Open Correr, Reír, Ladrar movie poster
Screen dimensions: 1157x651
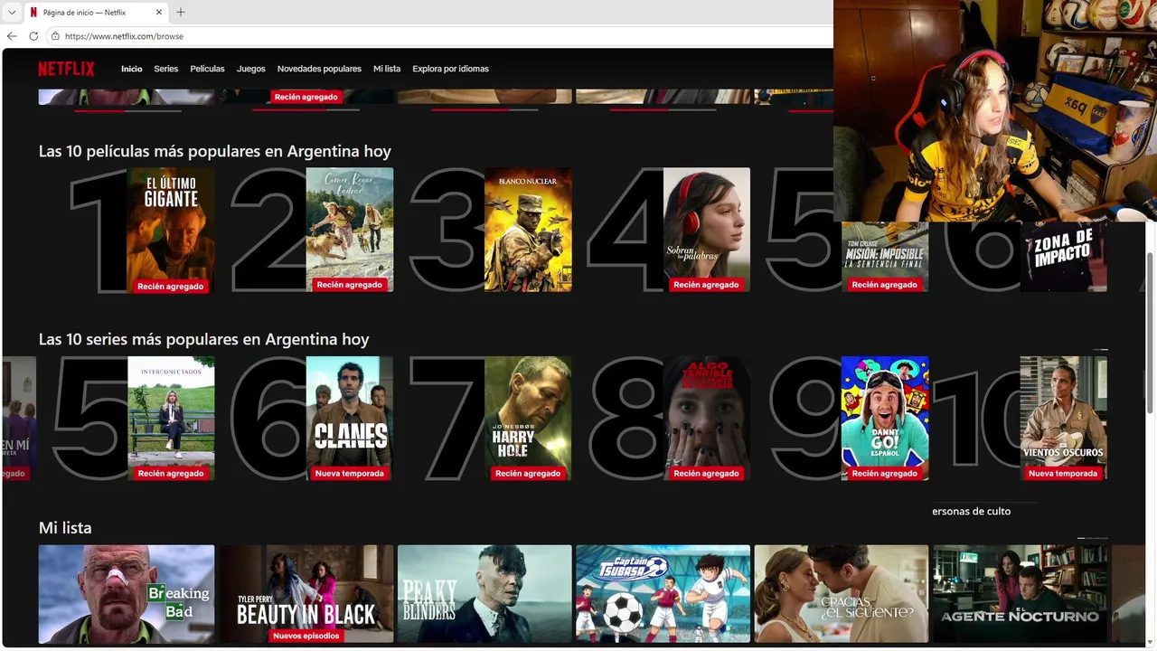350,230
